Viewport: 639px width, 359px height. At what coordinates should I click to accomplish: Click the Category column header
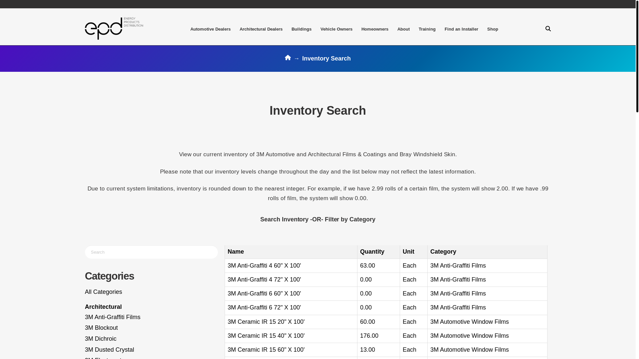tap(487, 252)
